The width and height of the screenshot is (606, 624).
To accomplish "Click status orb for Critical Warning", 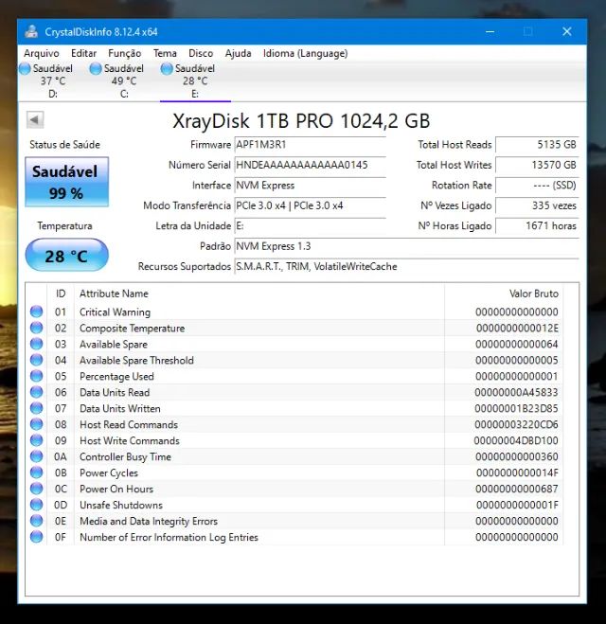I will coord(37,312).
